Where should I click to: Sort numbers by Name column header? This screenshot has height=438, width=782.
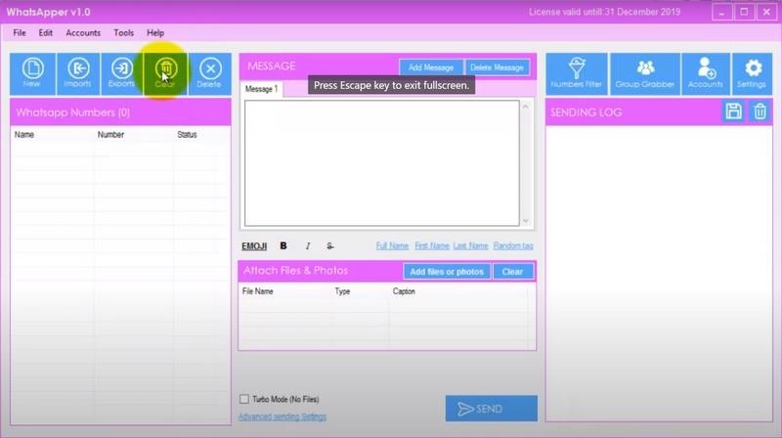[24, 135]
